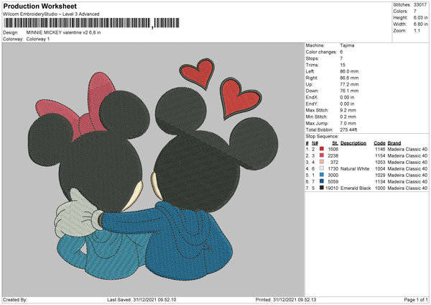
Task: Click the Emerald Black color swatch
Action: [x=322, y=188]
